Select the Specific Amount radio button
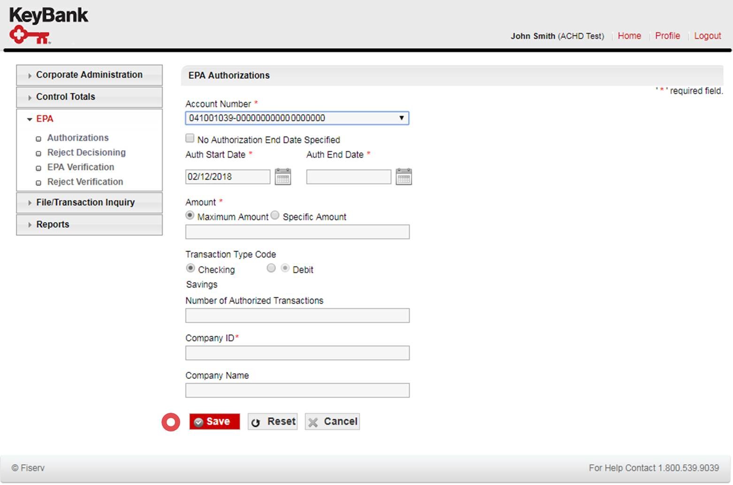The image size is (733, 485). (x=275, y=215)
